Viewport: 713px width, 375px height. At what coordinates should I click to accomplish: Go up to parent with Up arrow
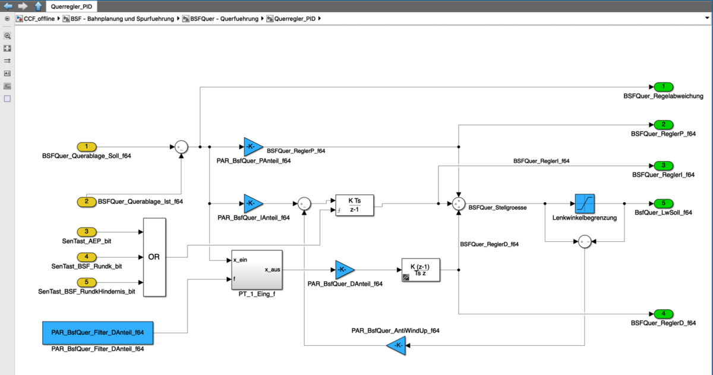pos(38,6)
